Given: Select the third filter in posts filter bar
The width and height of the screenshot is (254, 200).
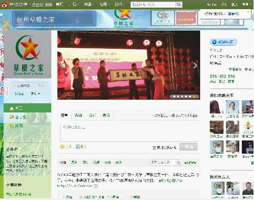Looking at the screenshot, I should coord(85,162).
